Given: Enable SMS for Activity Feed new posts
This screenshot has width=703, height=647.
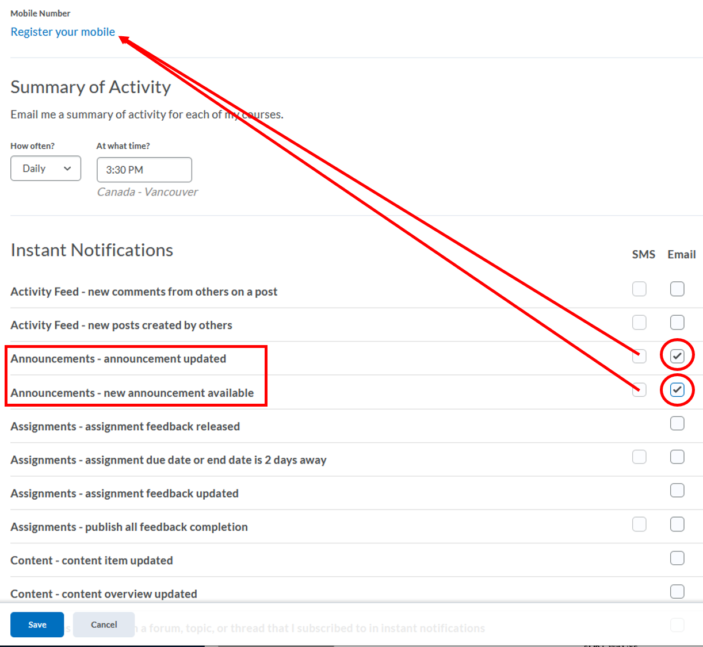Looking at the screenshot, I should 639,323.
